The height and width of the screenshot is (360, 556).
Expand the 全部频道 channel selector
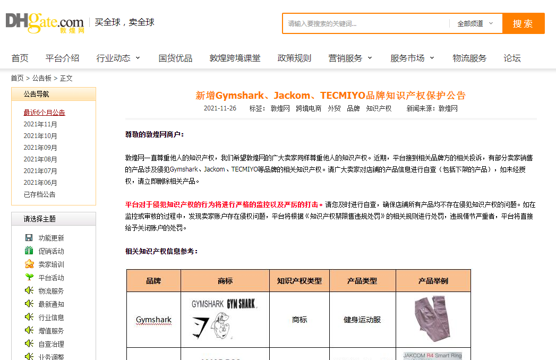[473, 23]
